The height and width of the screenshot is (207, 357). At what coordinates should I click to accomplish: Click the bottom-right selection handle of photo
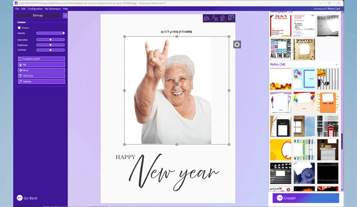(229, 145)
